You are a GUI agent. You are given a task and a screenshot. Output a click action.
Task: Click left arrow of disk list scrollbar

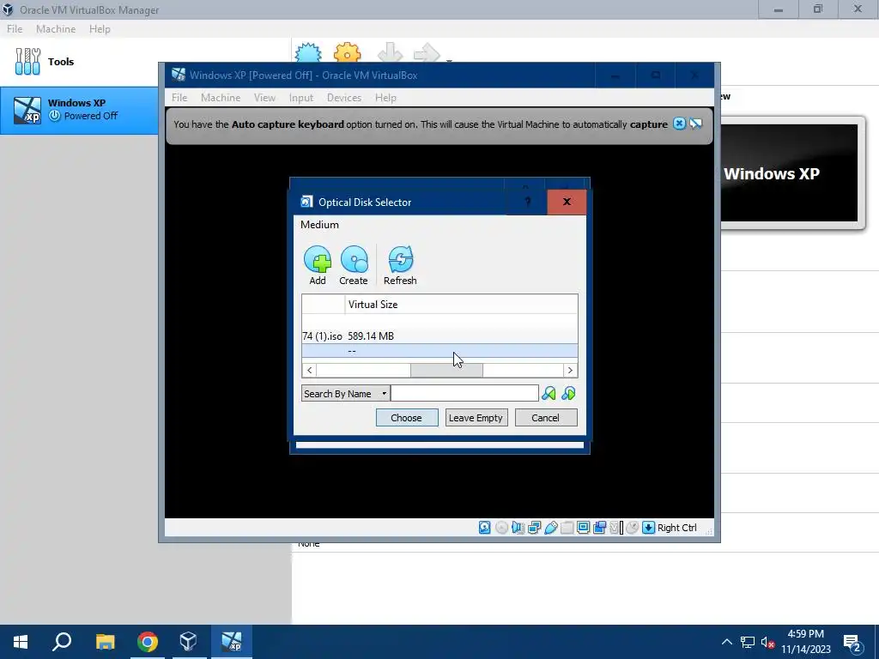coord(309,370)
